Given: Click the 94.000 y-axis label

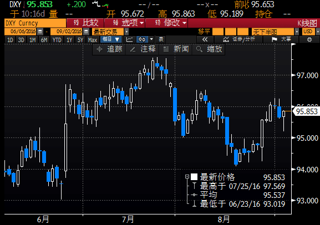Looking at the screenshot, I should click(x=307, y=170).
